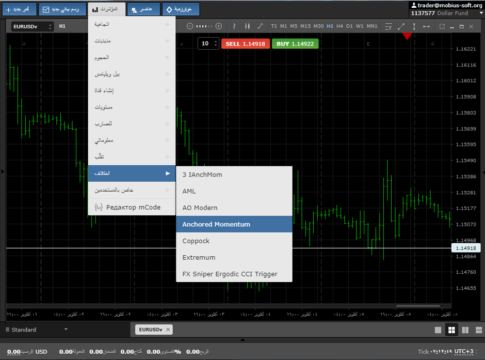The width and height of the screenshot is (485, 360).
Task: Expand the معلوماتي informational submenu
Action: pos(132,140)
